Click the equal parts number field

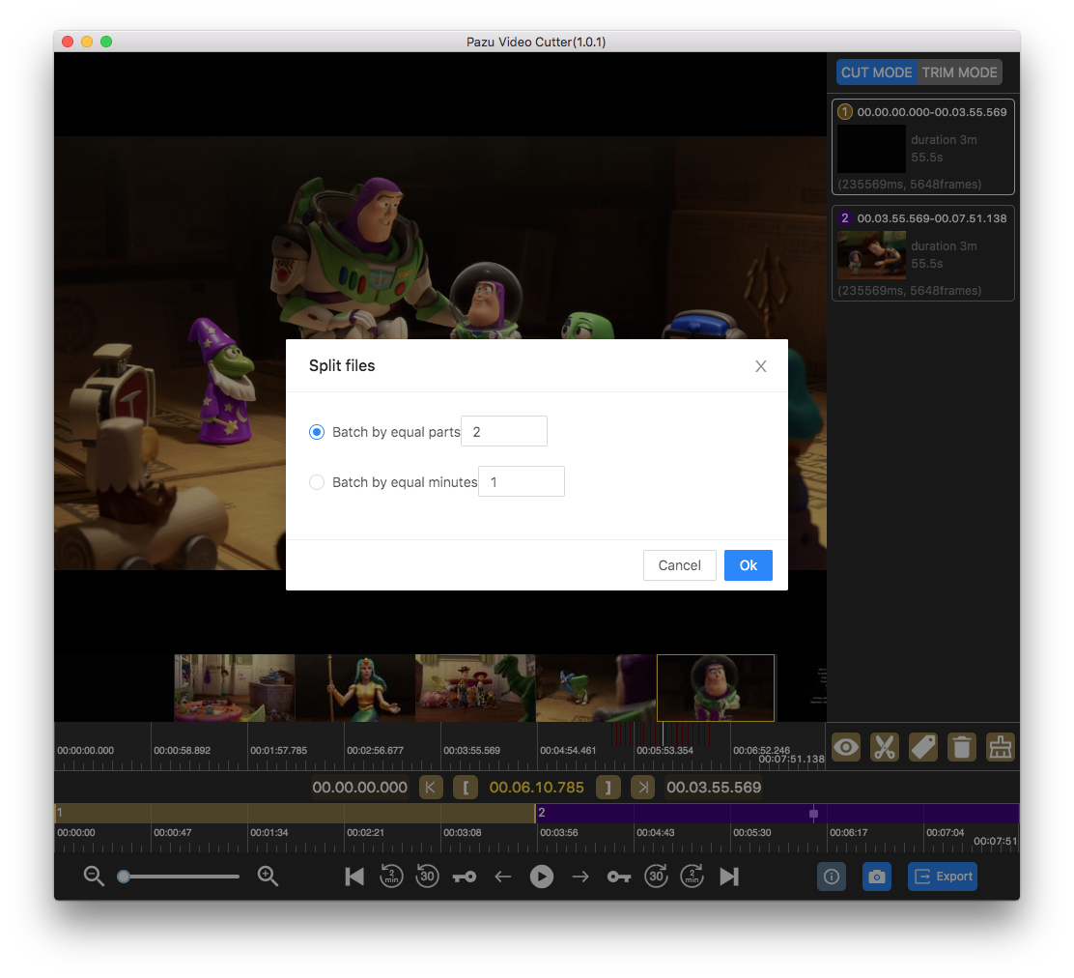pyautogui.click(x=504, y=432)
